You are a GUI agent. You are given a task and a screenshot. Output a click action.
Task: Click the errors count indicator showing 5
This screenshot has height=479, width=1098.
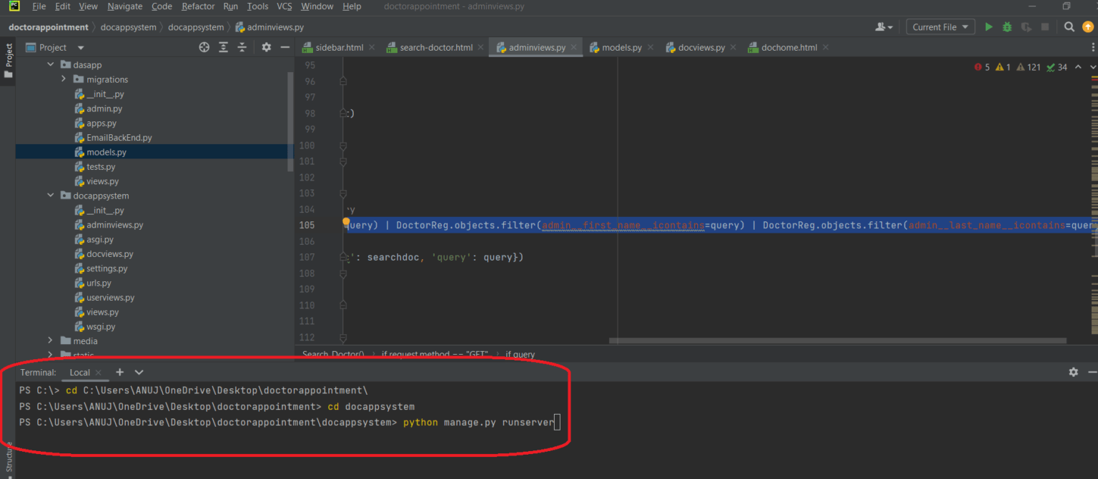click(982, 67)
